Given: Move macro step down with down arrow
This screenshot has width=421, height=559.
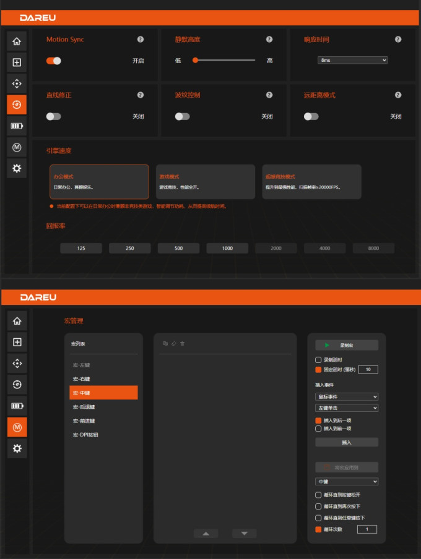Looking at the screenshot, I should tap(245, 533).
